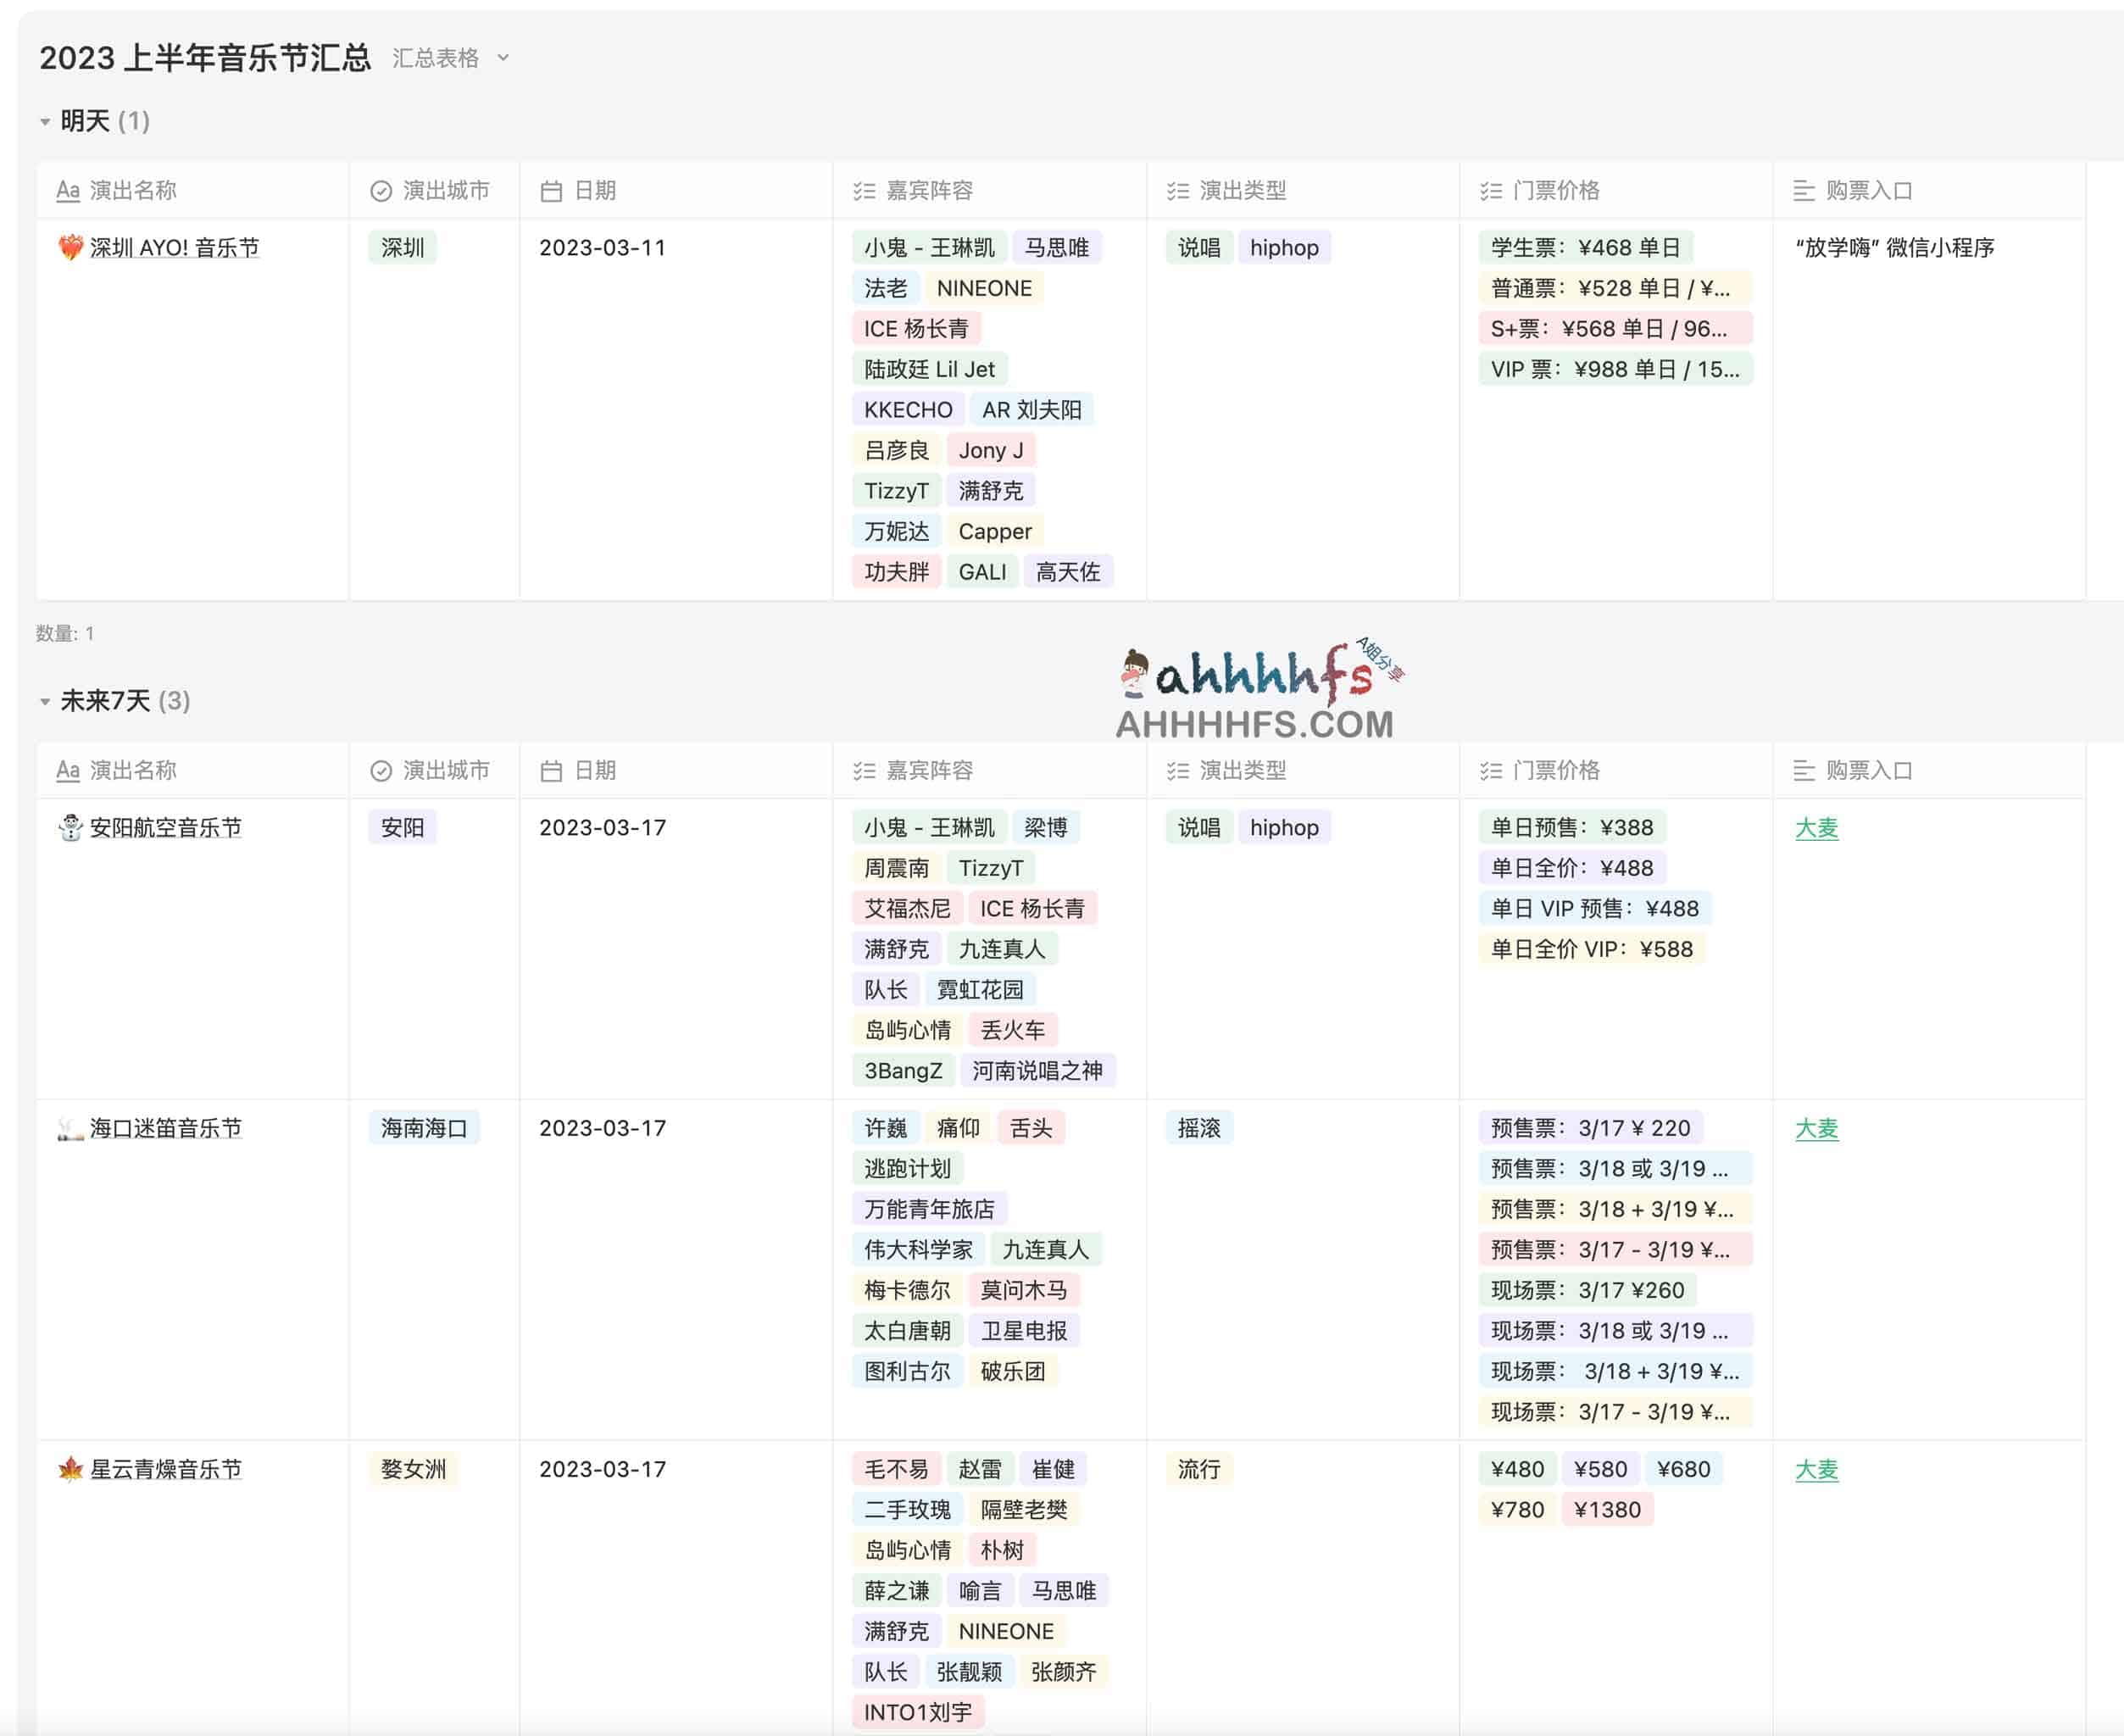Click the page icon beside 海口迷笛音乐节

[70, 1129]
